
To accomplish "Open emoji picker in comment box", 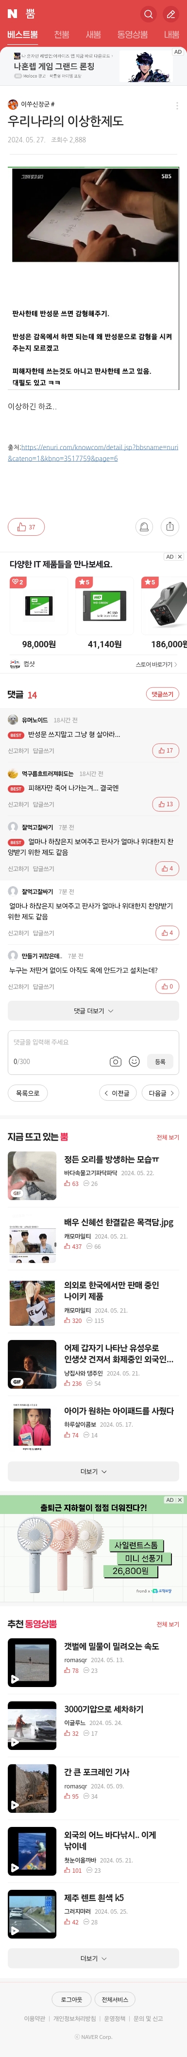I will pyautogui.click(x=134, y=1061).
